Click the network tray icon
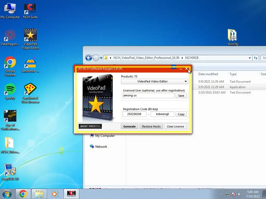 pos(227,194)
